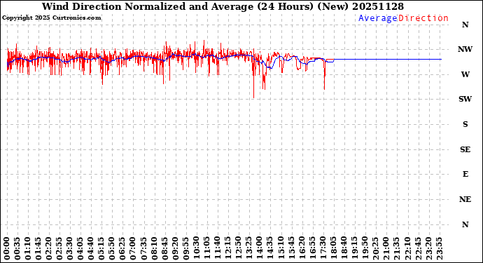Click the '02:55' time axis label
The width and height of the screenshot is (483, 263).
point(59,249)
